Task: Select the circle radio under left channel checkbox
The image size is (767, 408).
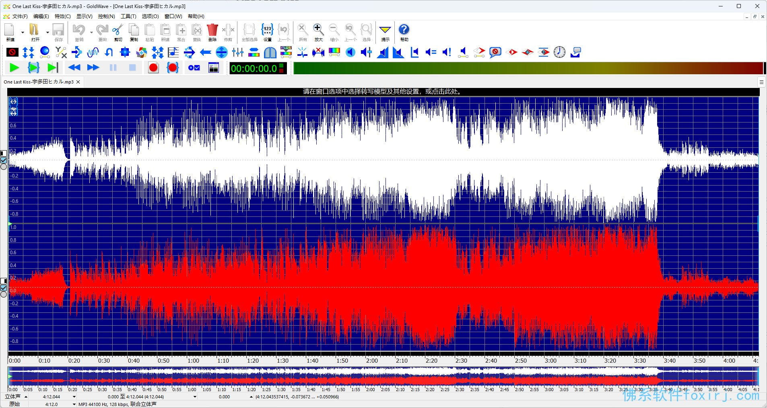Action: coord(4,167)
